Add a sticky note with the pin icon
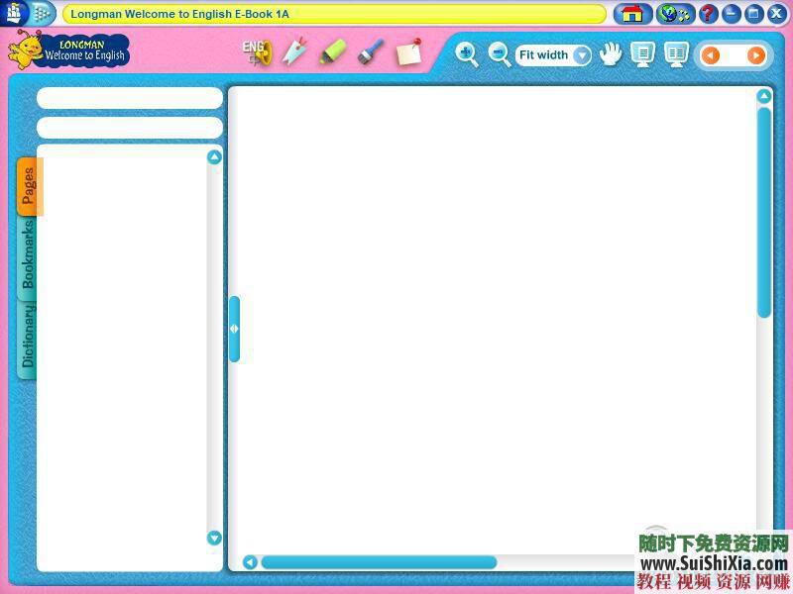The width and height of the screenshot is (793, 594). (x=408, y=52)
